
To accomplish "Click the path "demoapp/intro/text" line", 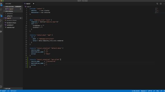I will click(43, 39).
